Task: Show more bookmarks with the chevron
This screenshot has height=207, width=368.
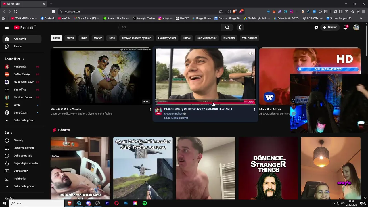Action: coord(361,18)
